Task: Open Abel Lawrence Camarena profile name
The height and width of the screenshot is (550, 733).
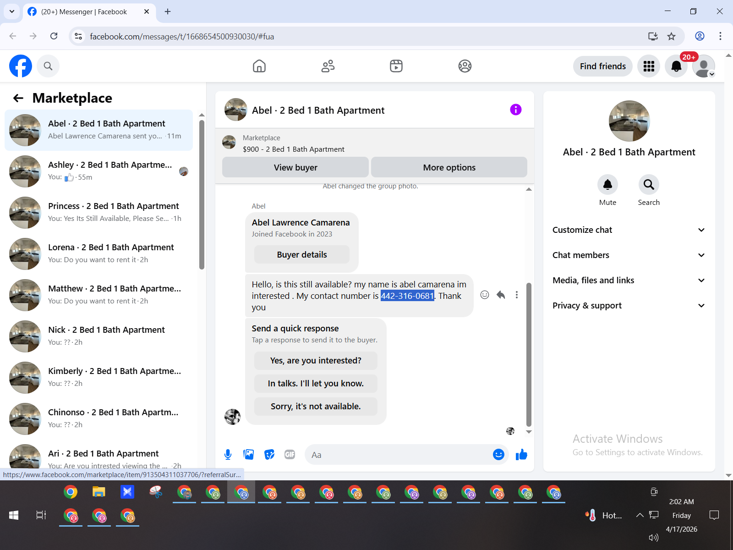Action: (x=301, y=223)
